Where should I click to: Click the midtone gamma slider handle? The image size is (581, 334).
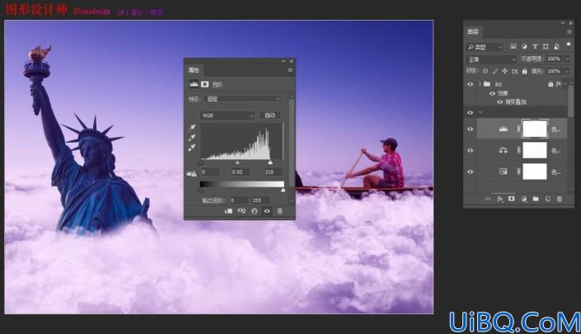(237, 162)
